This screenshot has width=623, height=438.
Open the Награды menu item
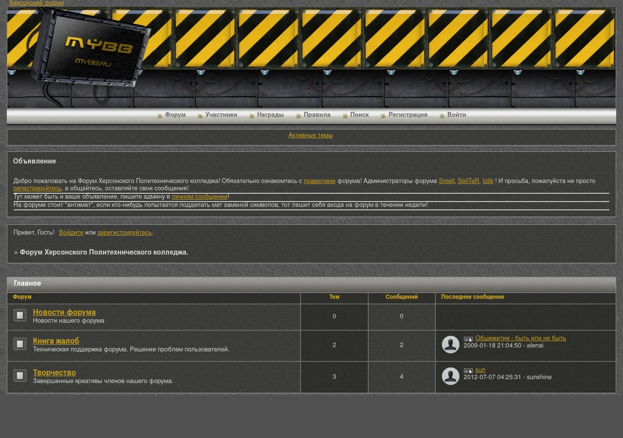(270, 115)
